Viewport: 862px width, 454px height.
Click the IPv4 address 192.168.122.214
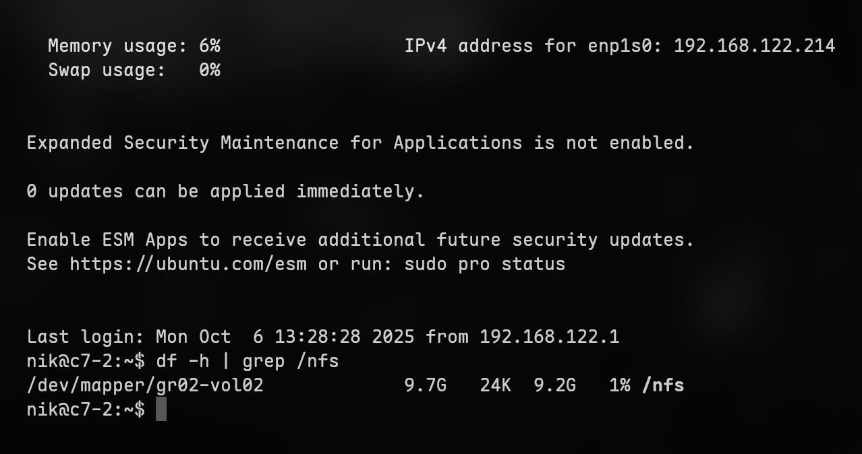coord(754,46)
